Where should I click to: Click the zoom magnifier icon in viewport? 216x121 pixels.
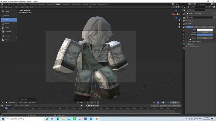pyautogui.click(x=179, y=20)
